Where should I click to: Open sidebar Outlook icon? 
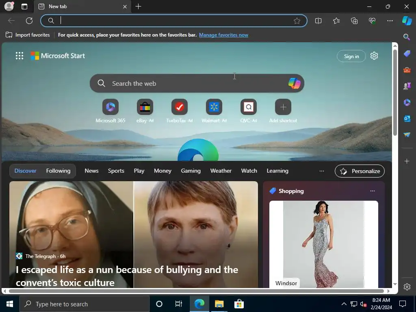pos(407,119)
